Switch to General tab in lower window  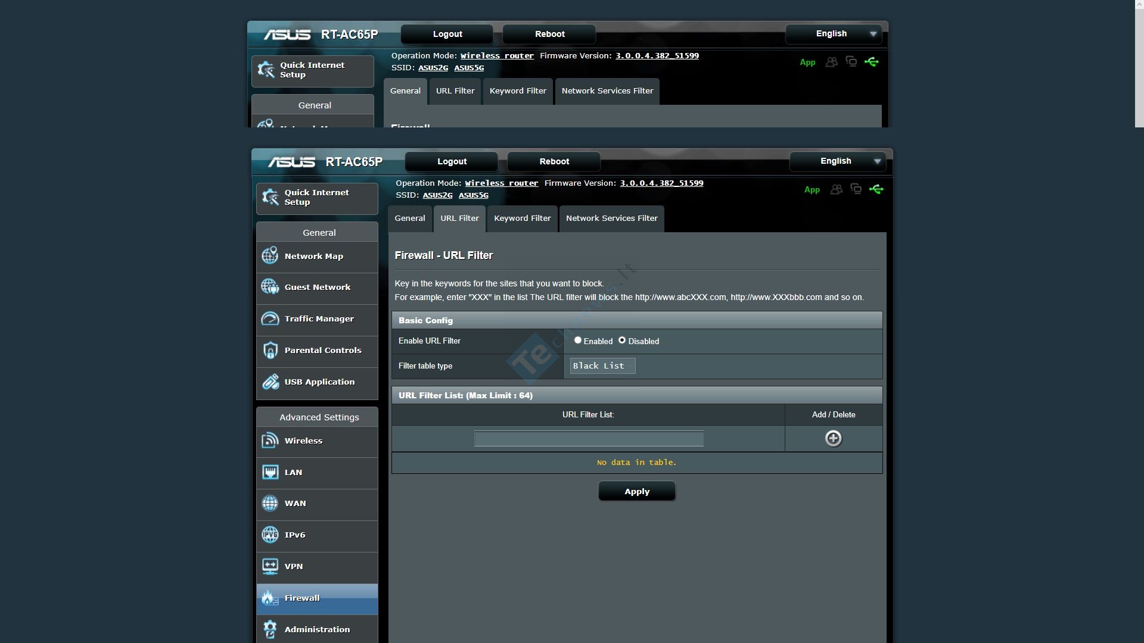(x=410, y=219)
